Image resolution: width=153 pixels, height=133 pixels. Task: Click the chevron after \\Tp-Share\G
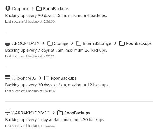pyautogui.click(x=40, y=78)
